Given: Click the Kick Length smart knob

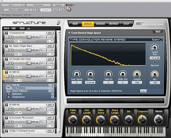Looking at the screenshot, I should [87, 119].
